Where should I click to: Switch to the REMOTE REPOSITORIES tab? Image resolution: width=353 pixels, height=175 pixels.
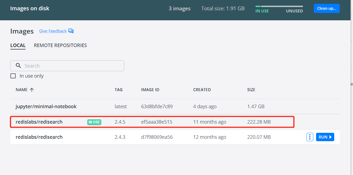(x=60, y=45)
